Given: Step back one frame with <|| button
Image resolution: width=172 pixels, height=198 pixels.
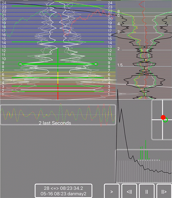Looking at the screenshot, I should click(x=129, y=191).
